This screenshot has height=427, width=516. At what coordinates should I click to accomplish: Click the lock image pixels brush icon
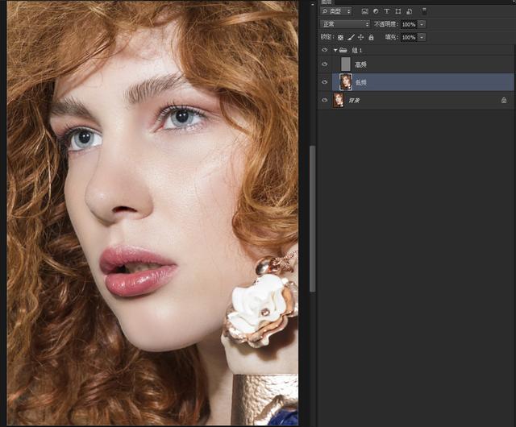click(351, 37)
